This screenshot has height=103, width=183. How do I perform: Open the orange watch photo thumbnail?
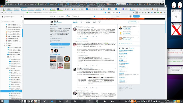click(x=67, y=59)
